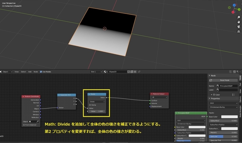Viewport: 242px width, 143px height.
Task: Toggle the Use Nodes checkbox
Action: 41,72
